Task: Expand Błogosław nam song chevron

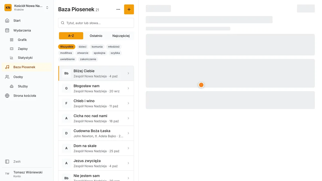Action: pos(128,88)
